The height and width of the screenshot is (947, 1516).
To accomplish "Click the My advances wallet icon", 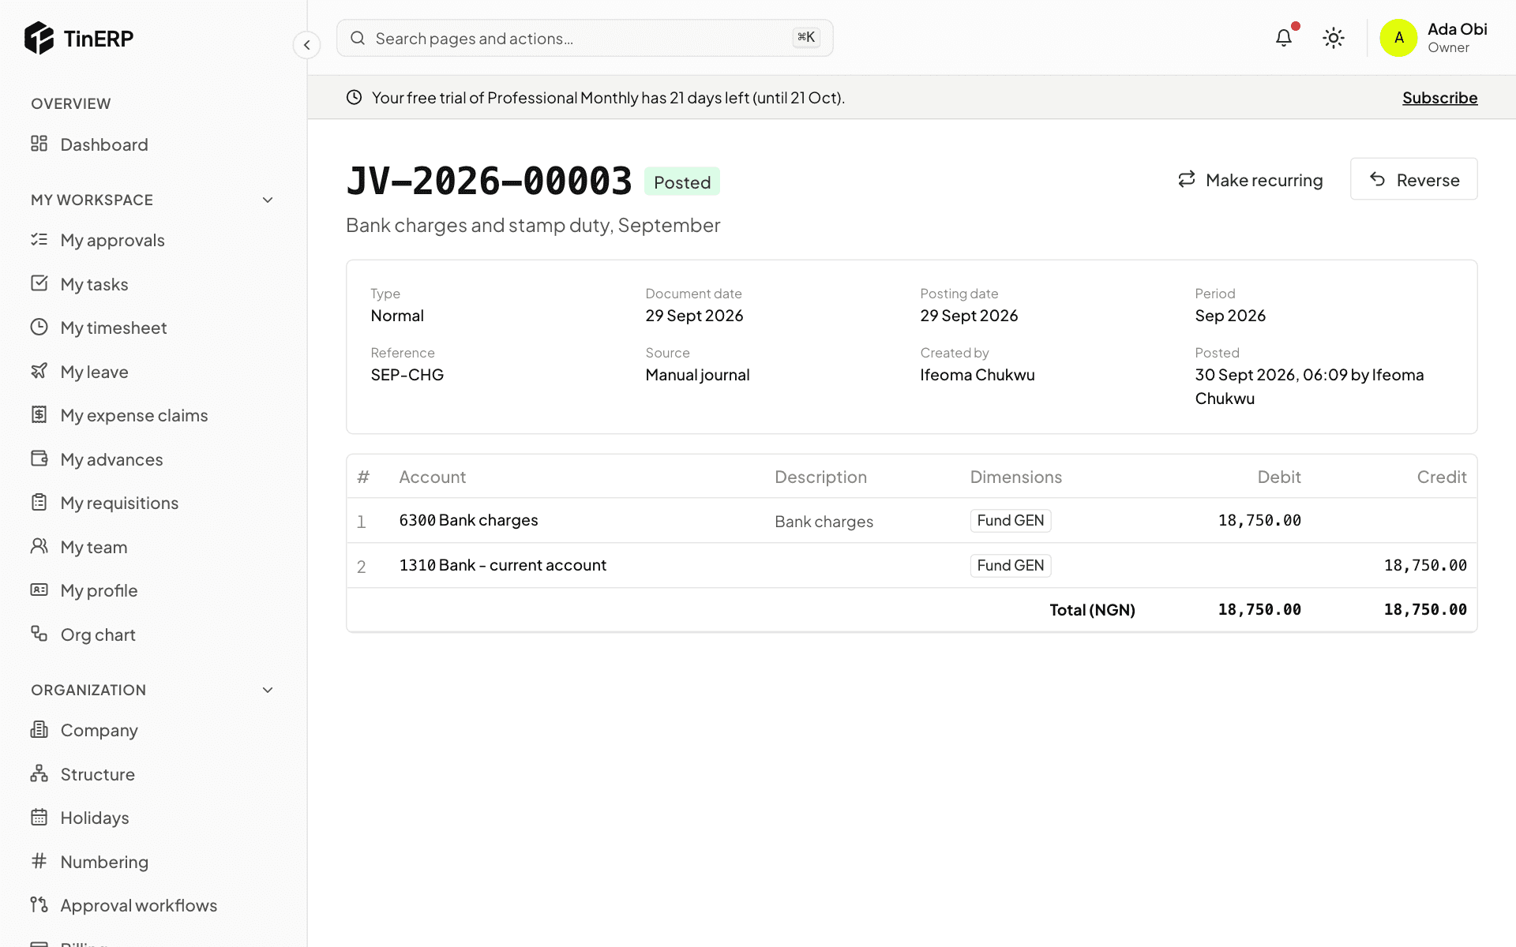I will (x=39, y=459).
